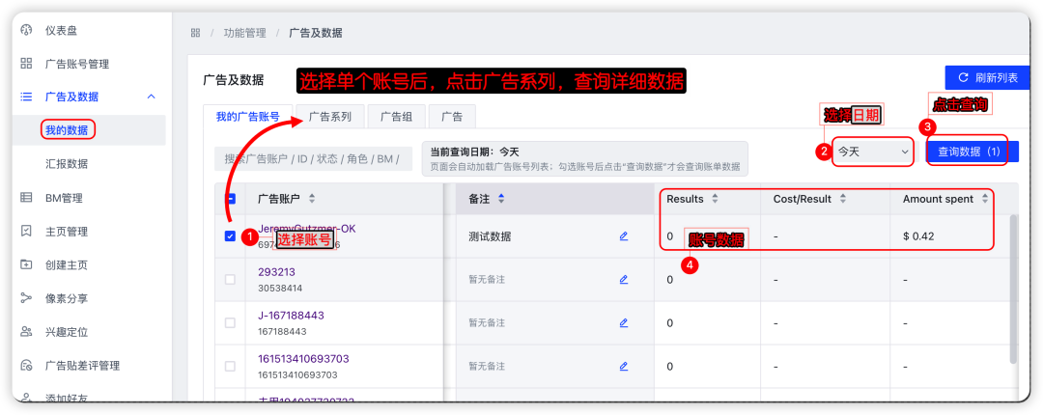
Task: Edit the 测试数据 remark with pencil icon
Action: click(x=623, y=236)
